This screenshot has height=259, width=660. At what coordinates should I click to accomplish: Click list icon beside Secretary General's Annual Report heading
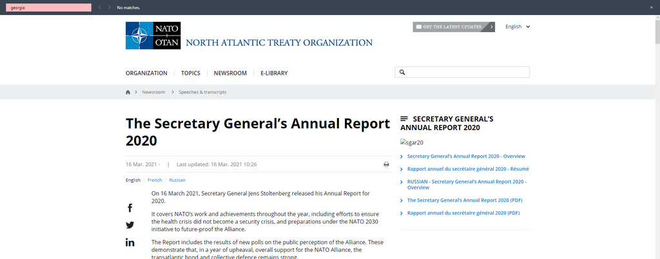pyautogui.click(x=404, y=119)
